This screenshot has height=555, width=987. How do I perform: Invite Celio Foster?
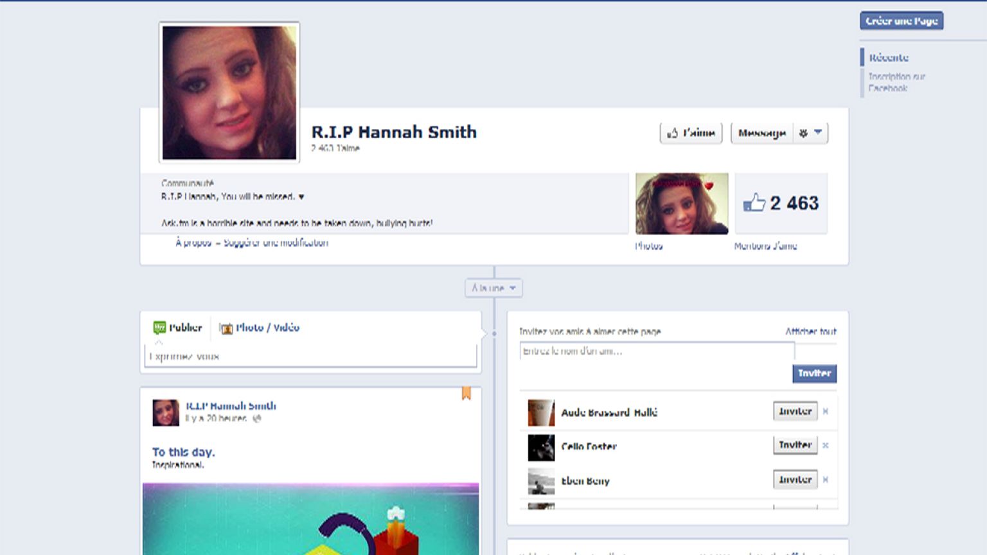tap(795, 445)
